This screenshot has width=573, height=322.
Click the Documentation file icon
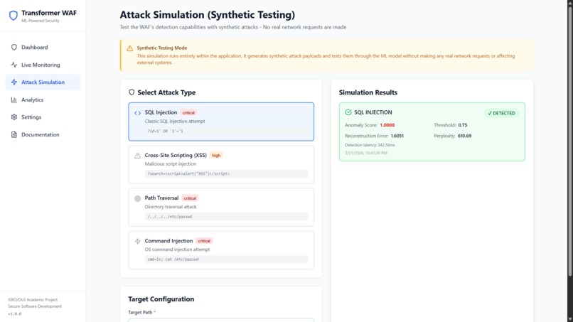click(x=14, y=134)
